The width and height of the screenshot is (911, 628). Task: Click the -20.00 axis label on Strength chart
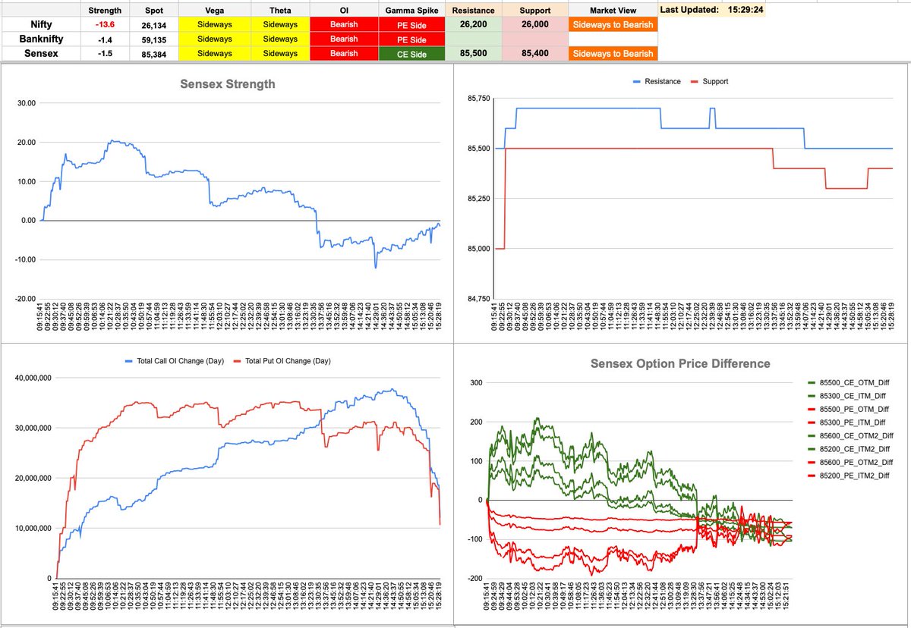click(x=24, y=299)
